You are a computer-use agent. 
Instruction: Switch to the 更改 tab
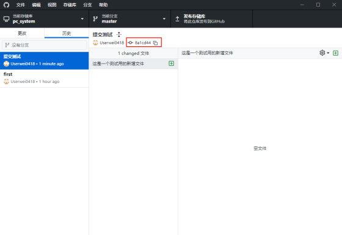(22, 33)
